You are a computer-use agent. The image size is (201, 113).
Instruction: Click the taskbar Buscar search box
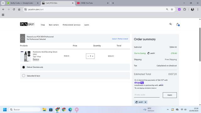click(x=24, y=110)
